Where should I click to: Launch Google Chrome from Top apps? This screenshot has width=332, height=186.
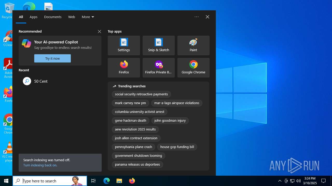click(193, 68)
